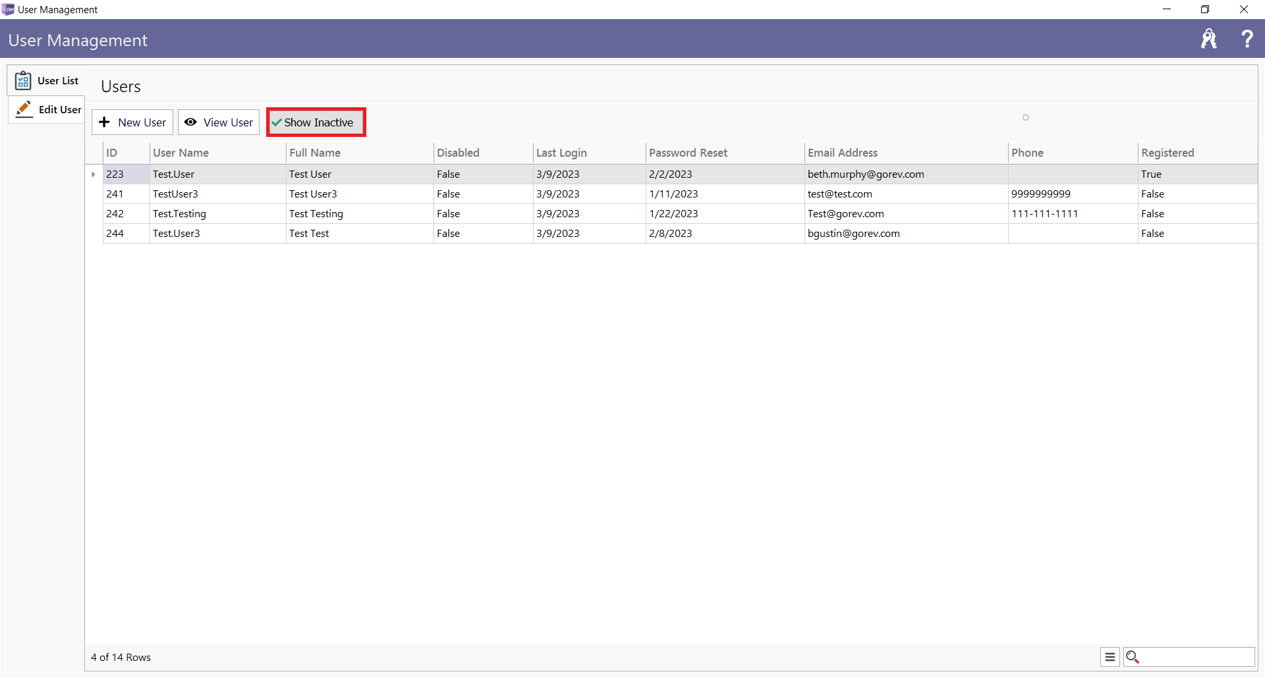Click the Edit User pencil icon
This screenshot has height=678, width=1265.
24,109
